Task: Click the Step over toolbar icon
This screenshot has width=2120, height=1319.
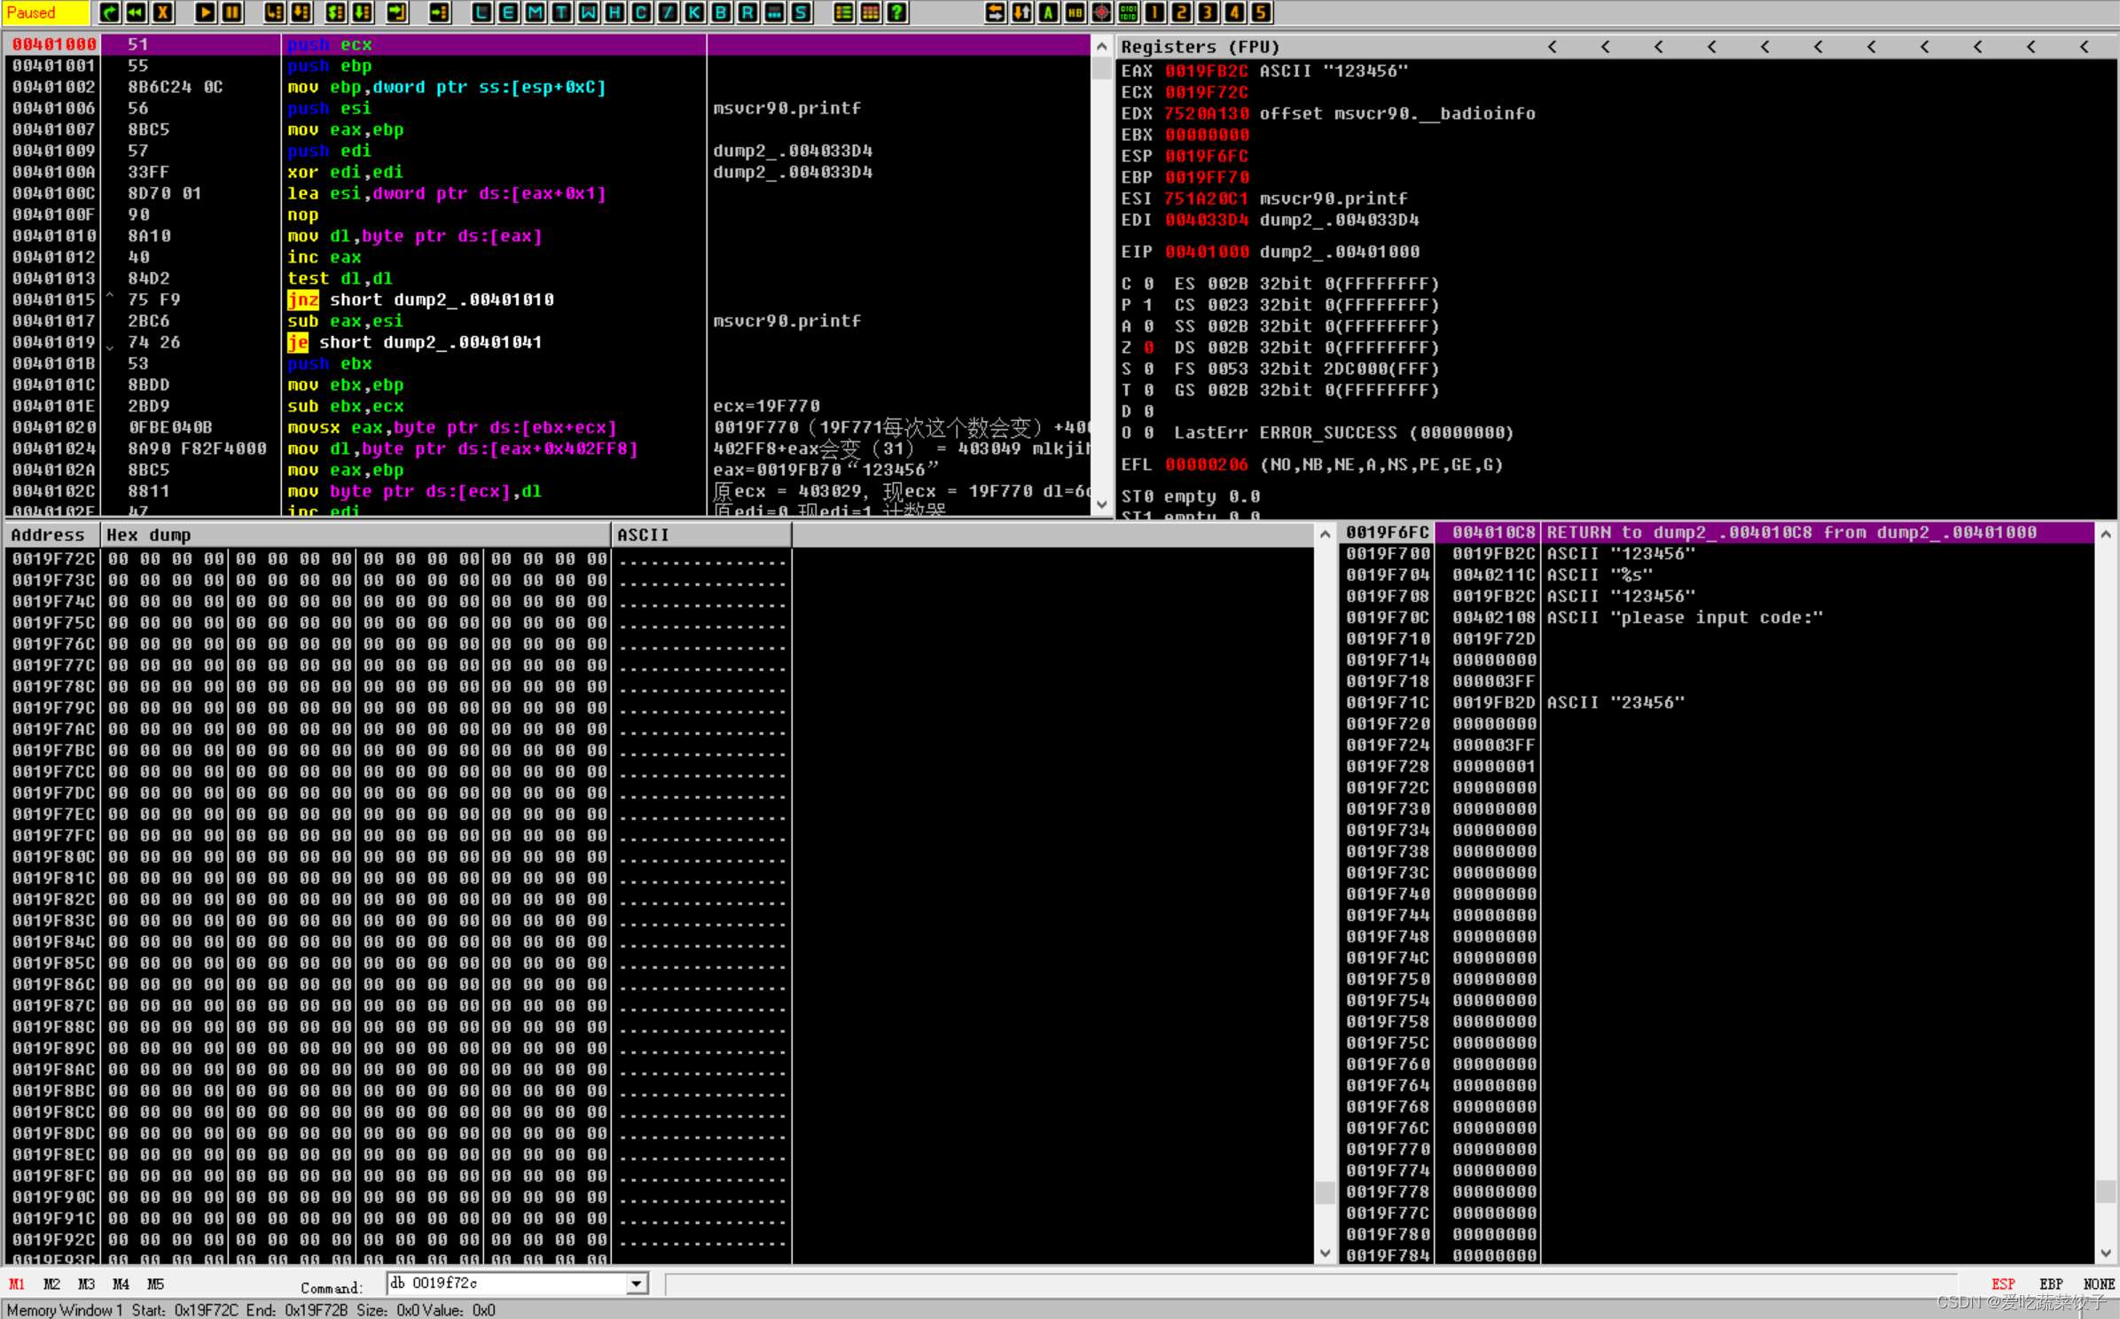Action: click(x=301, y=12)
